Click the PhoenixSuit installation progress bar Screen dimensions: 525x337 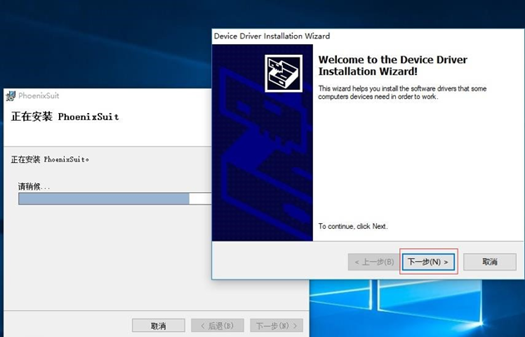coord(115,198)
